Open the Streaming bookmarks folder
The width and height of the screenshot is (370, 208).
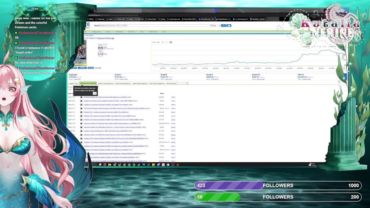click(100, 19)
